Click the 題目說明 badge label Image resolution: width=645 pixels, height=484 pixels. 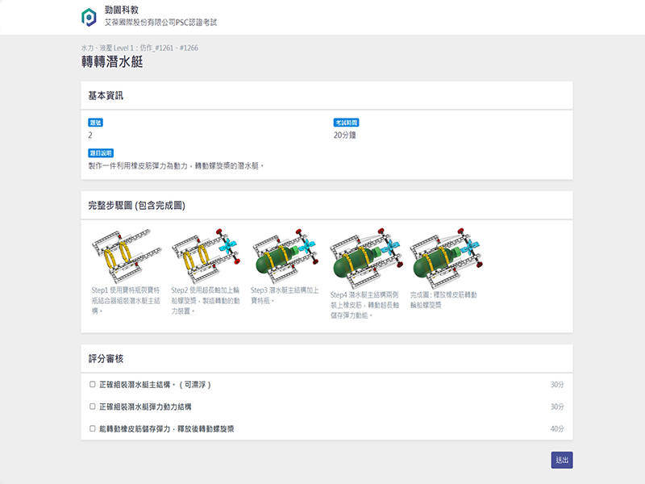(x=101, y=152)
